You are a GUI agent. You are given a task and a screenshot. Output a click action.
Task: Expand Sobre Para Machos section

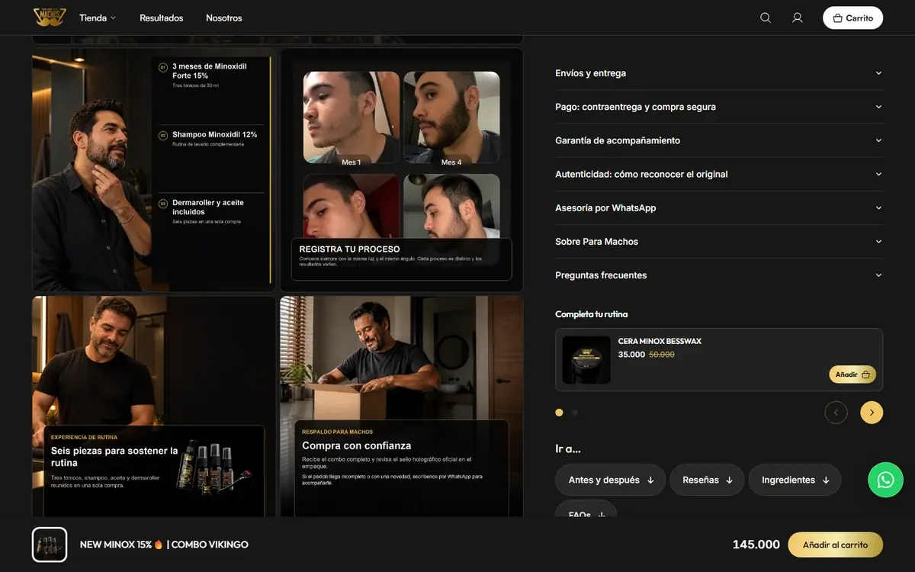point(719,241)
